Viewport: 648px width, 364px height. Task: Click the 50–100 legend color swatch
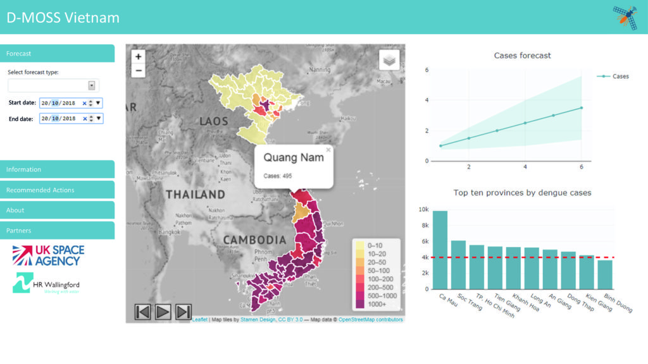[360, 270]
